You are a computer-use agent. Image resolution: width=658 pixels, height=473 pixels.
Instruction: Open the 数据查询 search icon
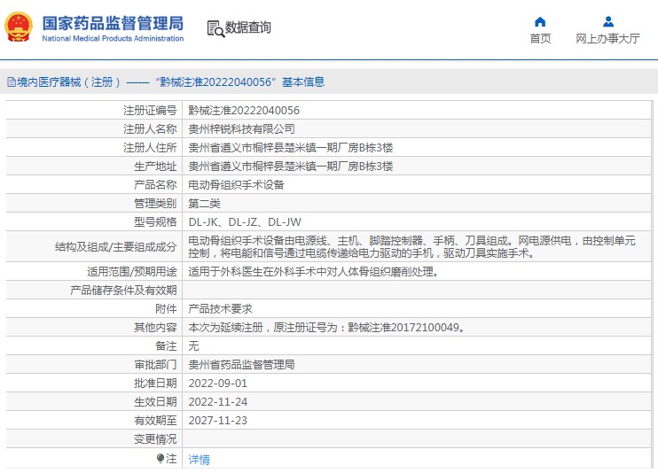pos(215,28)
